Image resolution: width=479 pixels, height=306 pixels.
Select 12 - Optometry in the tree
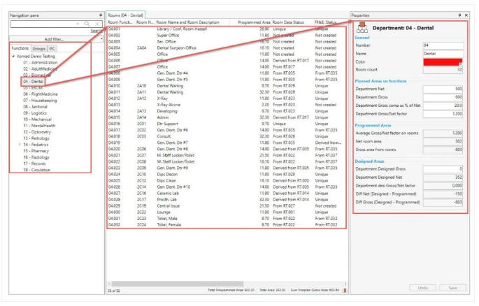click(37, 132)
